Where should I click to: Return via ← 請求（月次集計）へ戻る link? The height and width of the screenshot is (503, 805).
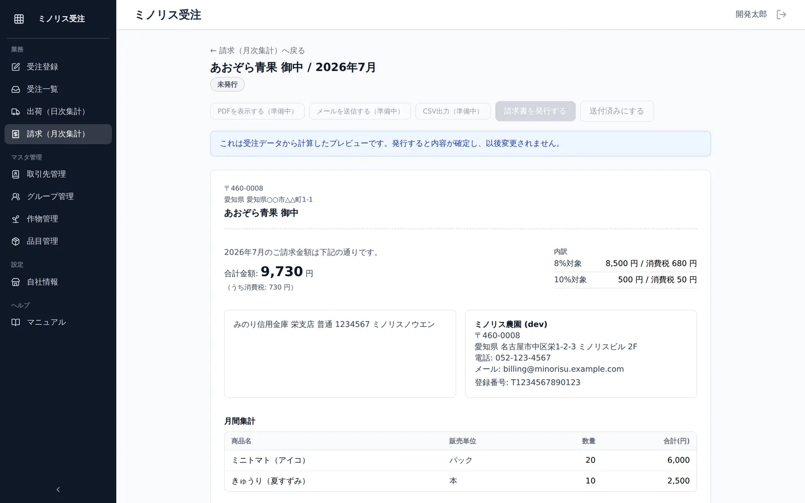pyautogui.click(x=258, y=51)
